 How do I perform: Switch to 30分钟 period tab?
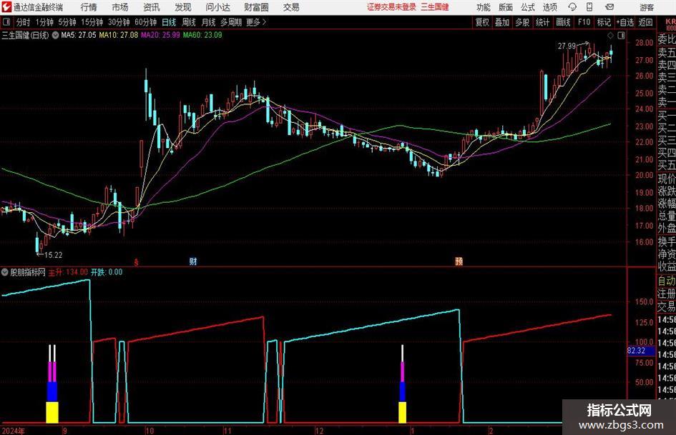coord(119,22)
